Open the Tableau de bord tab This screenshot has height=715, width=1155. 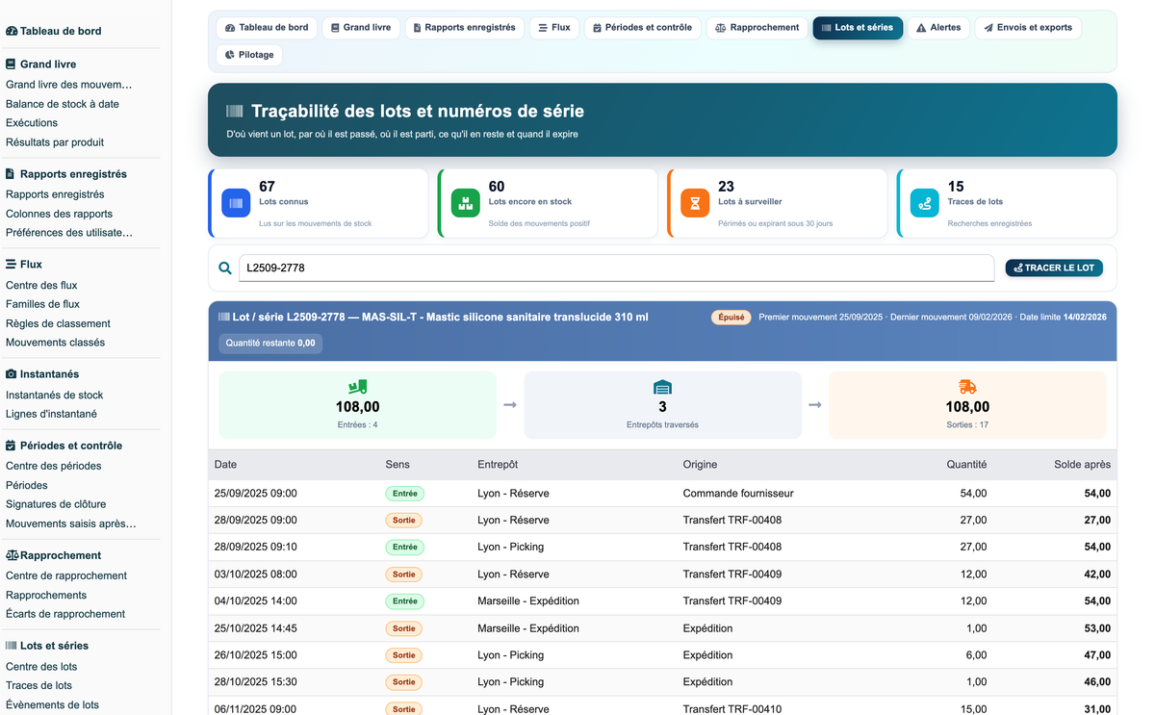[x=267, y=28]
